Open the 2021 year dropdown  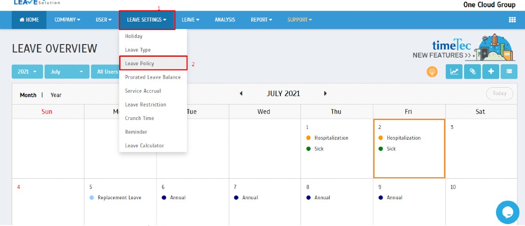tap(28, 72)
